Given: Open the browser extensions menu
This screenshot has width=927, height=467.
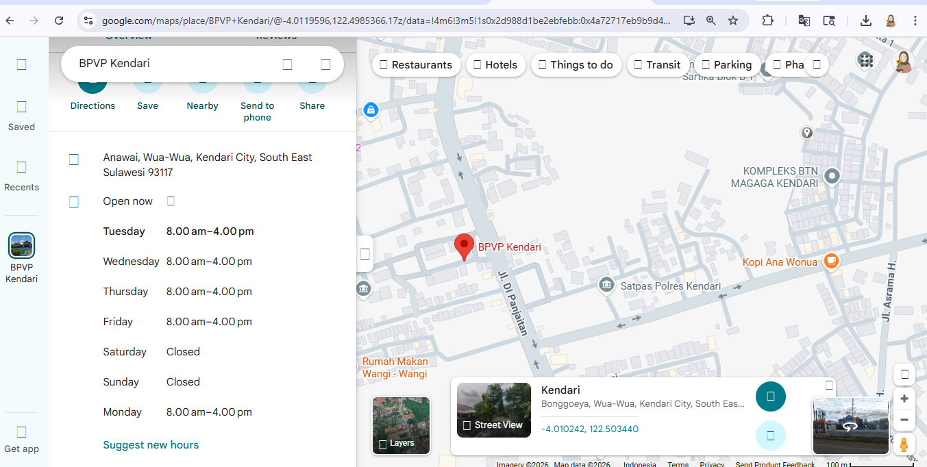Looking at the screenshot, I should click(767, 21).
